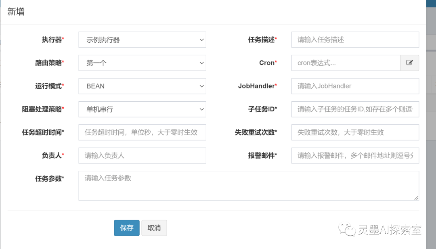
Task: Click the 任务参数 field label
Action: (50, 179)
